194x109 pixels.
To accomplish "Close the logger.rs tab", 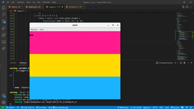I will [62, 7].
